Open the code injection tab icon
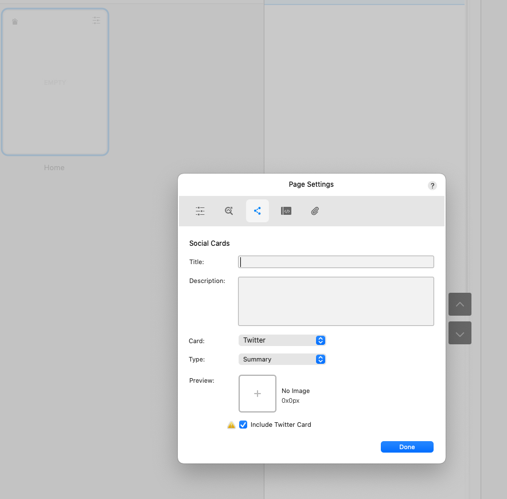The height and width of the screenshot is (499, 507). tap(286, 211)
